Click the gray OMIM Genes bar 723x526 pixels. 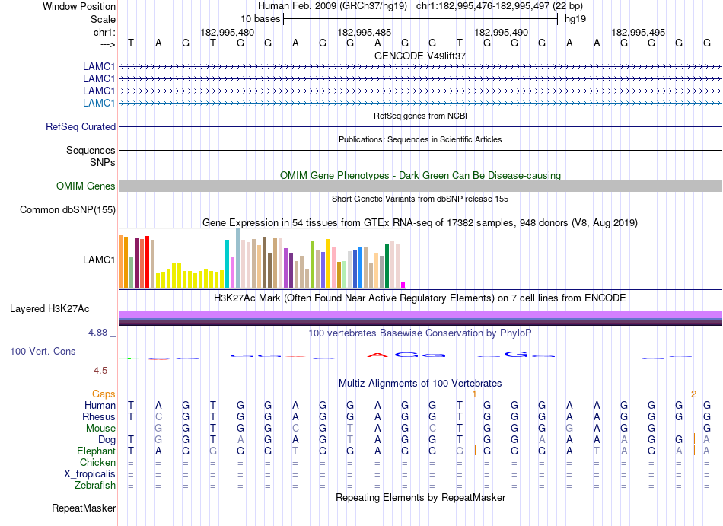[x=420, y=186]
